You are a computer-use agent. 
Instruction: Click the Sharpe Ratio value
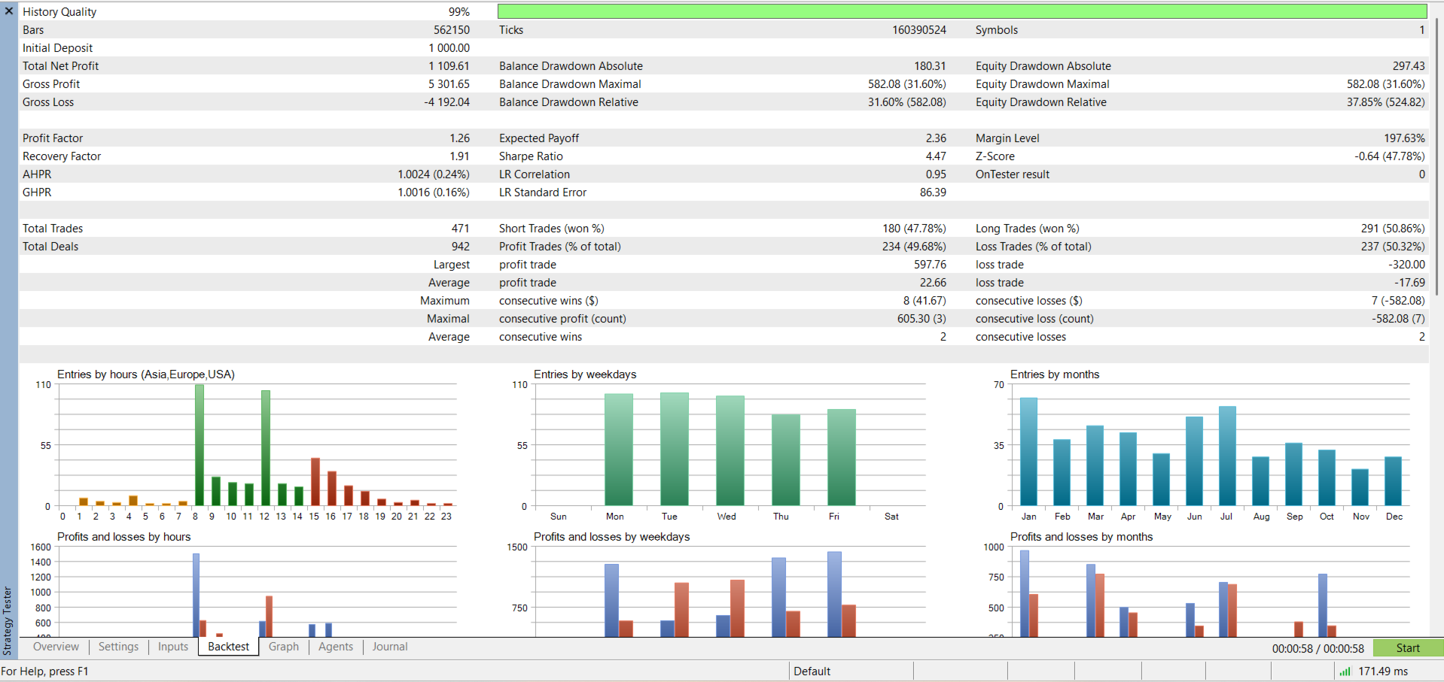pyautogui.click(x=936, y=156)
